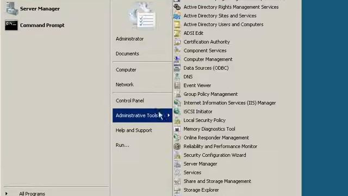
Task: Click the Computer Management icon
Action: coord(177,59)
